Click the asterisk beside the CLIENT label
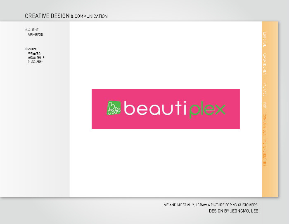Viewport: 289px width, 224px height. click(26, 29)
